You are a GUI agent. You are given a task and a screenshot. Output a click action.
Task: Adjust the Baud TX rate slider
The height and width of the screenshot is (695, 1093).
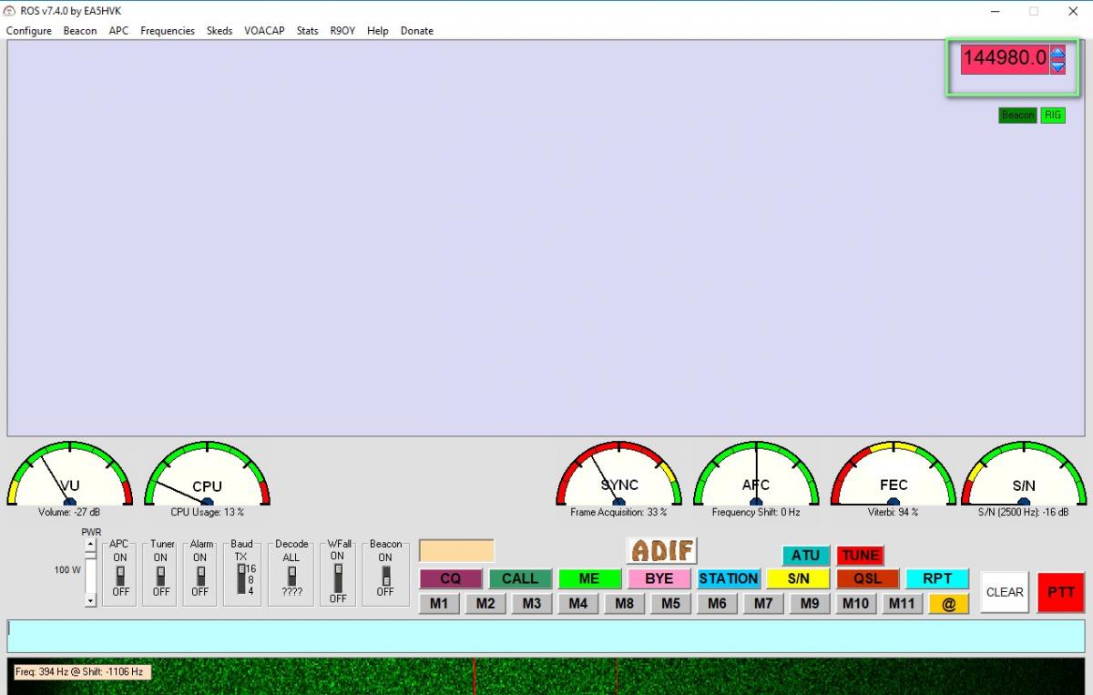click(241, 579)
